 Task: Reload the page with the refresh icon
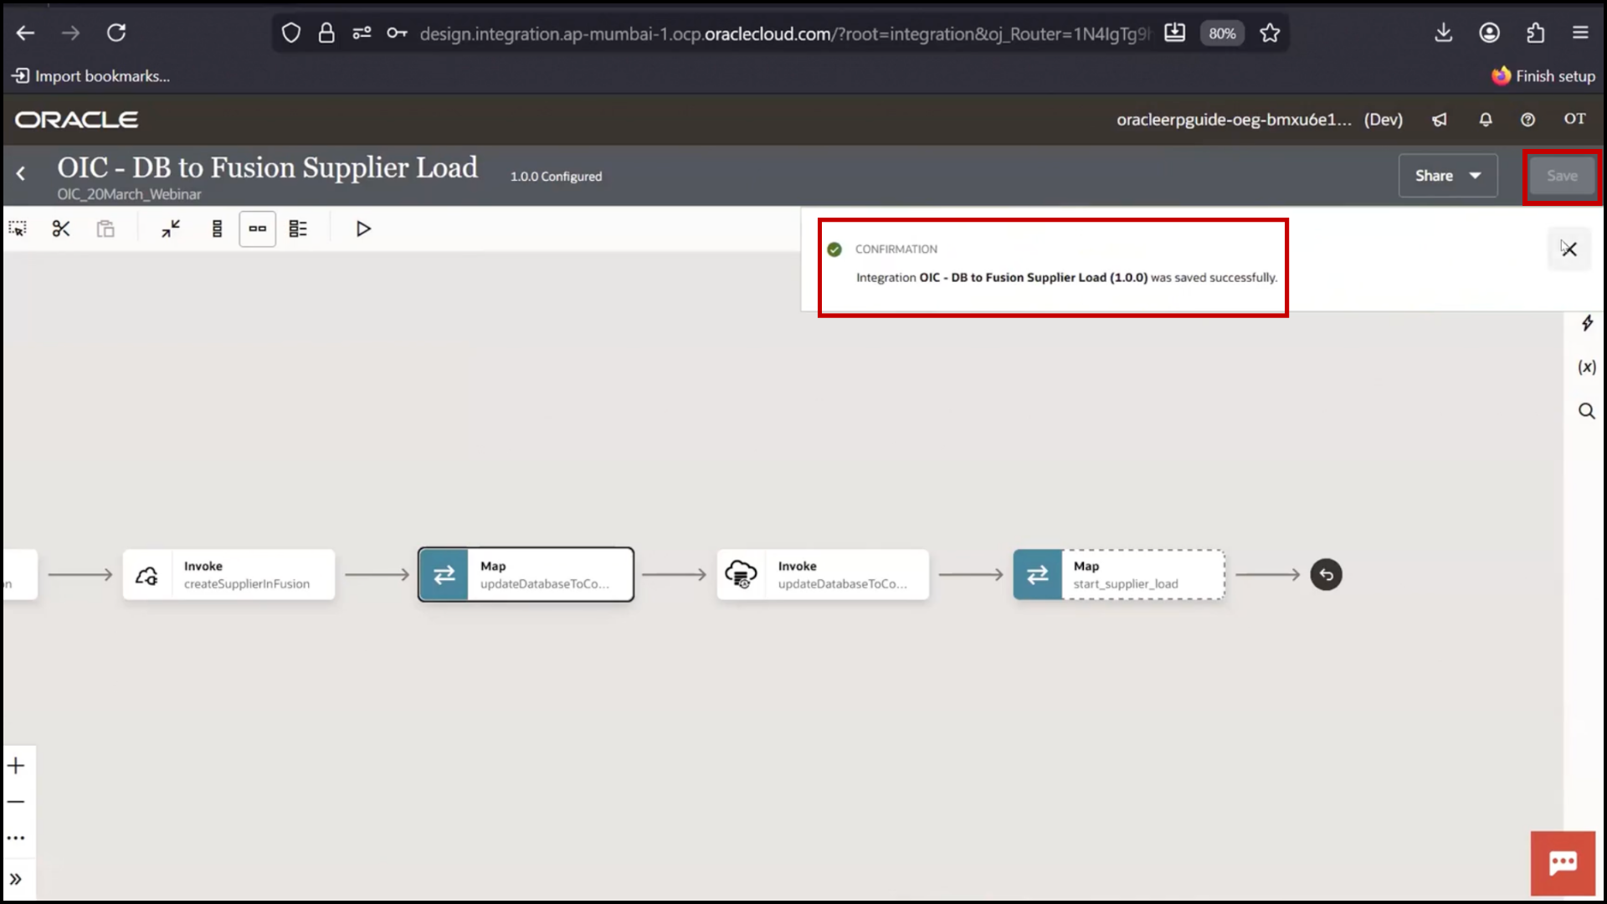[x=116, y=33]
